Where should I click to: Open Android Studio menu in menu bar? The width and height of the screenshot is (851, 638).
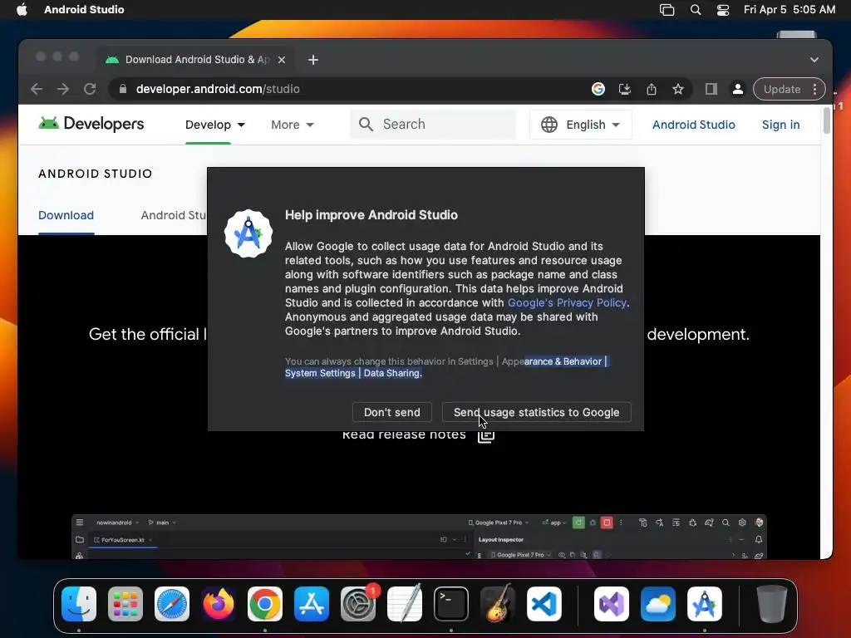click(x=84, y=10)
